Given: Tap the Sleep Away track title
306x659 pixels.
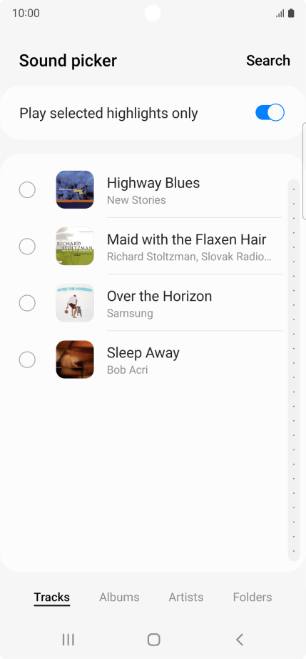Looking at the screenshot, I should pos(143,352).
